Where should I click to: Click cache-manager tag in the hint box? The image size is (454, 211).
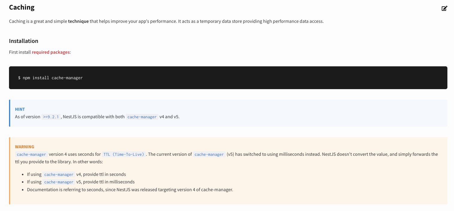[142, 117]
